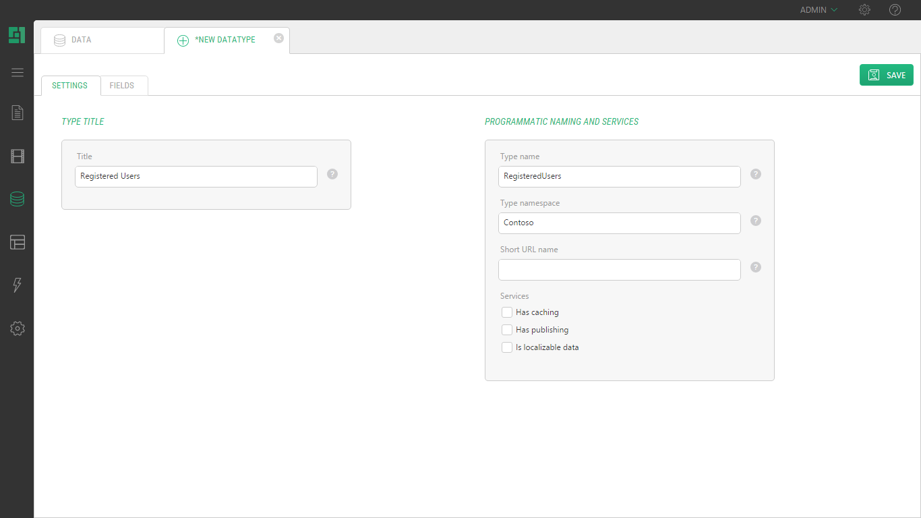
Task: Enable the Has publishing checkbox
Action: click(x=507, y=330)
